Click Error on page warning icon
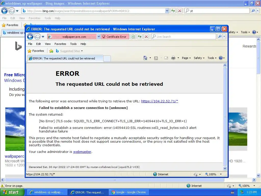The image size is (261, 196). (3, 186)
